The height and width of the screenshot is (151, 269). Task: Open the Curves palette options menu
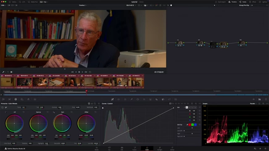click(x=200, y=104)
